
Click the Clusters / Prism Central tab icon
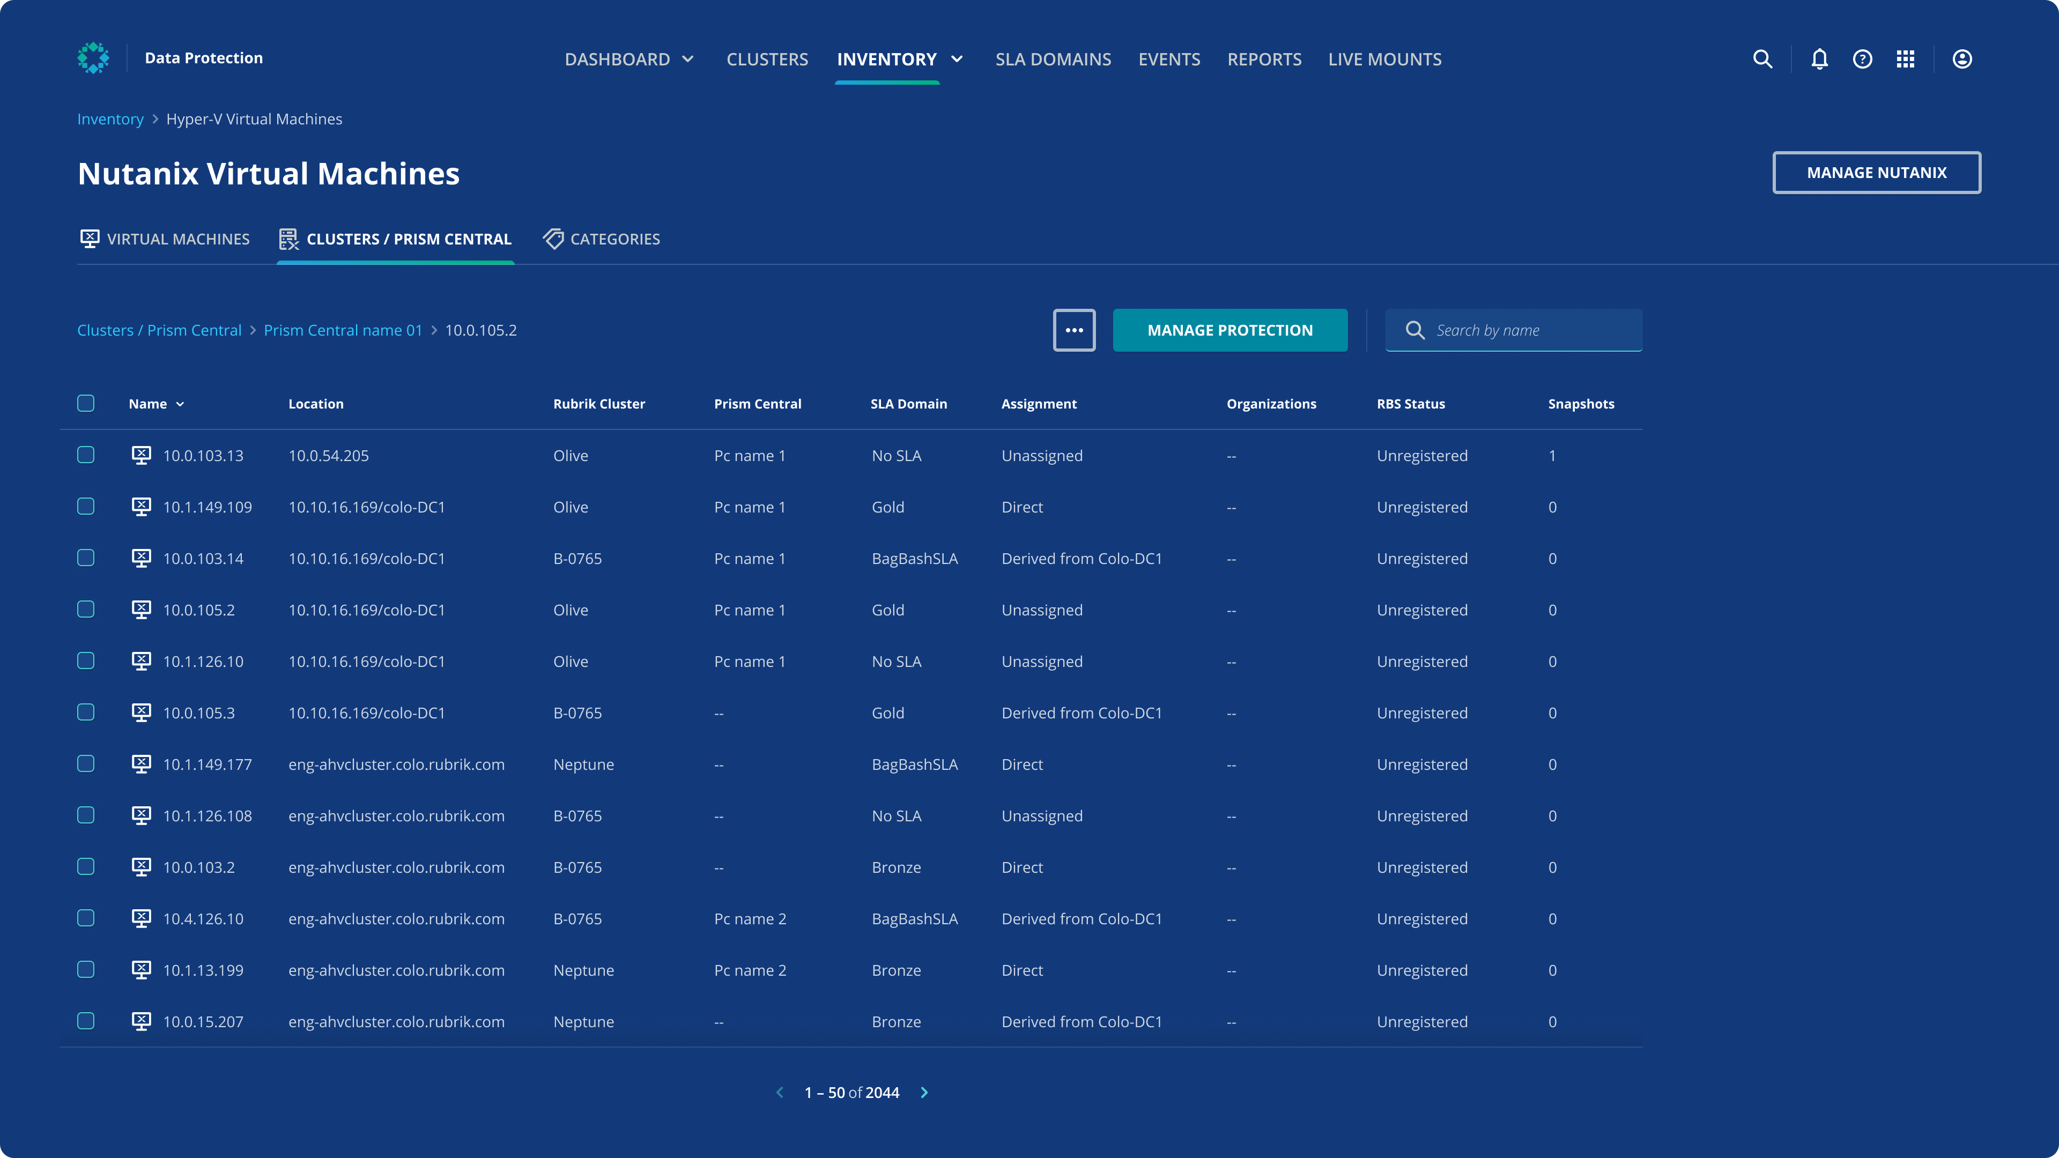[x=288, y=239]
